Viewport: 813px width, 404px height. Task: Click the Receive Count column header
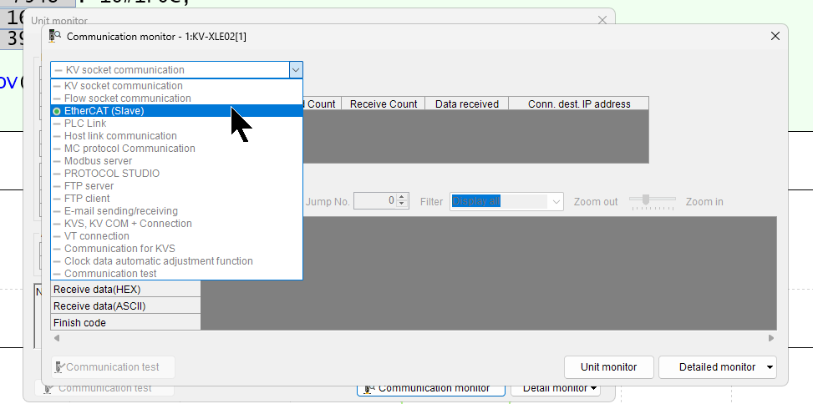tap(384, 104)
